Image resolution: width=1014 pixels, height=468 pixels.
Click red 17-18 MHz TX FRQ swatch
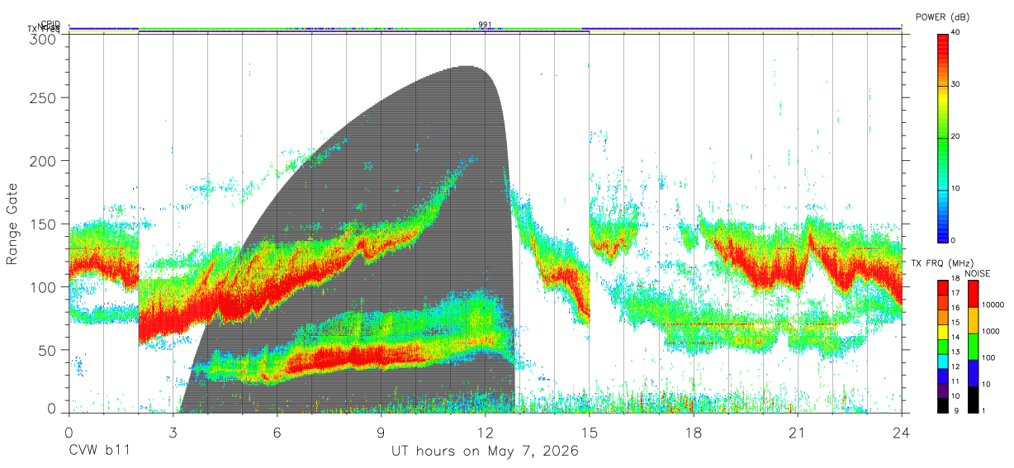[x=942, y=287]
